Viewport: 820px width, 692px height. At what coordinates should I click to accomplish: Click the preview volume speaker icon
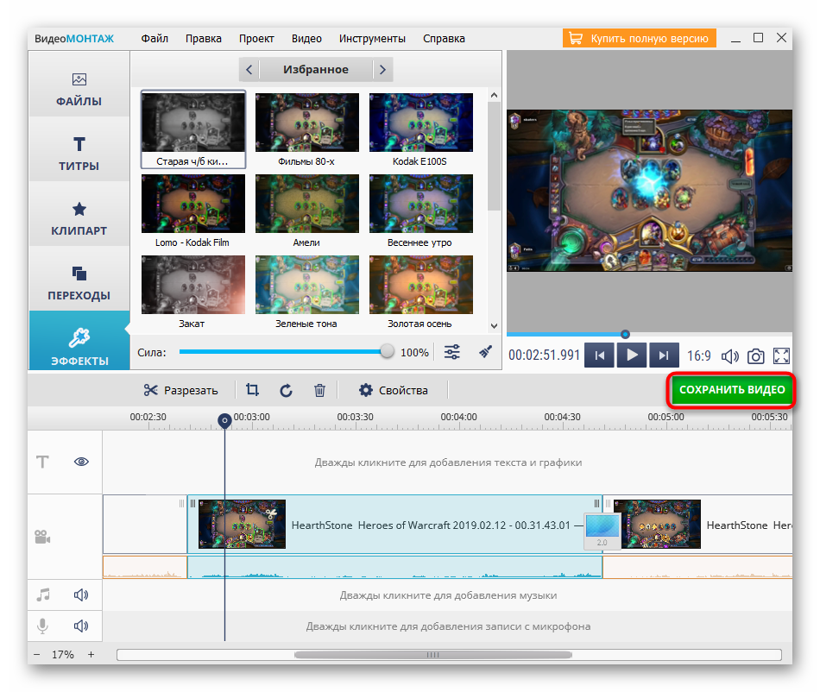pyautogui.click(x=730, y=355)
